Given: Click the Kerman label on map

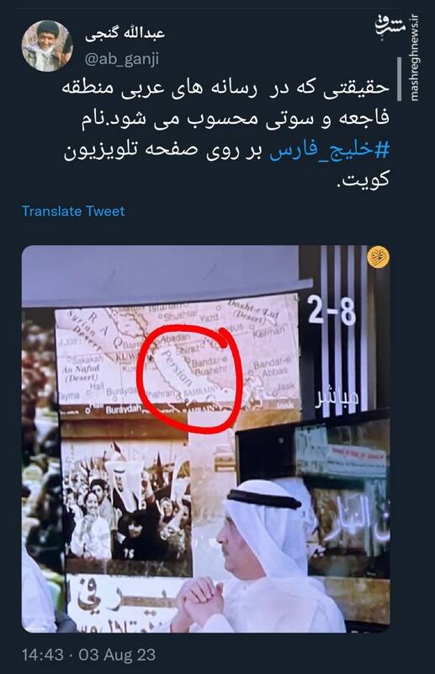Looking at the screenshot, I should 269,333.
